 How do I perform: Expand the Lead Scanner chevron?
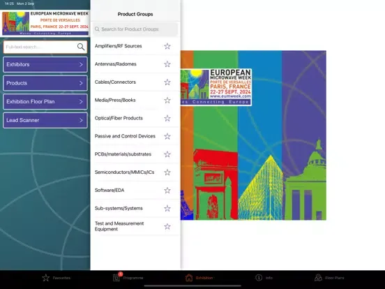pyautogui.click(x=81, y=120)
